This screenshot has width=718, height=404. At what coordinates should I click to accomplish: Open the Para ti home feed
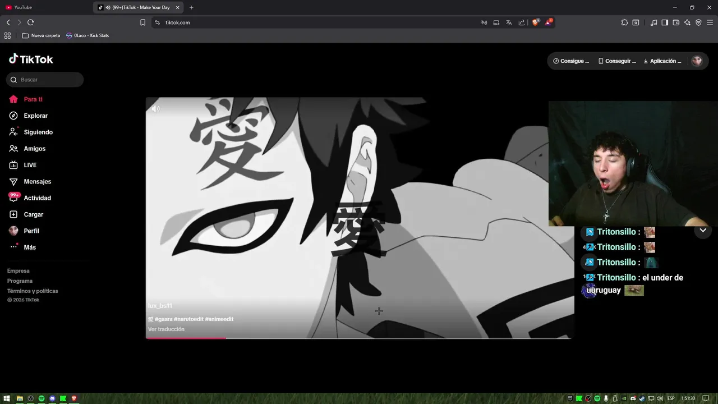click(x=26, y=99)
